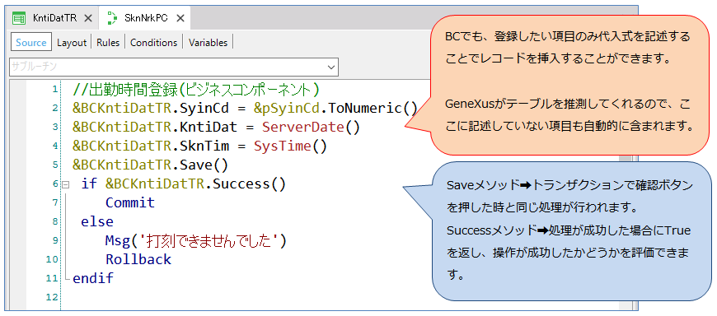This screenshot has width=717, height=316.
Task: Click line number 12 in the gutter
Action: [x=54, y=297]
